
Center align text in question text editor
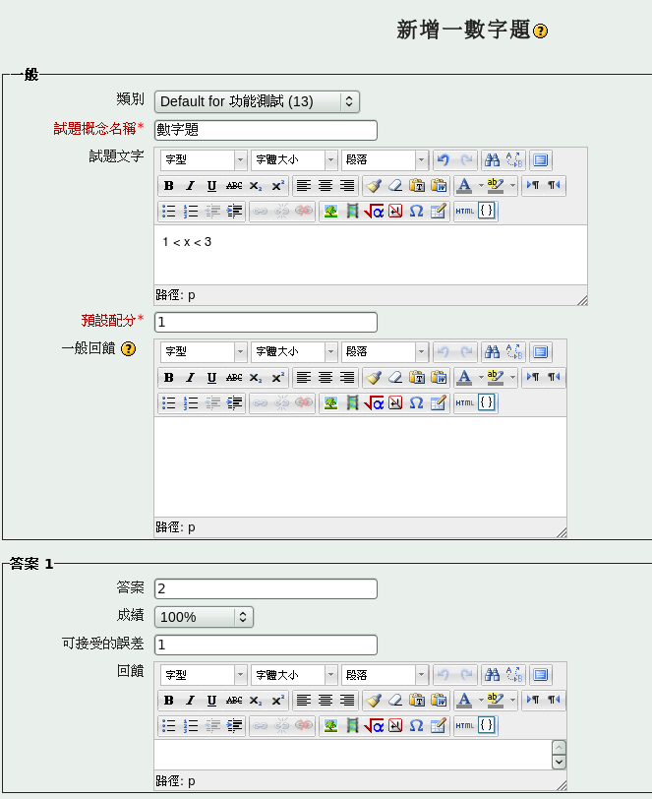pyautogui.click(x=326, y=185)
